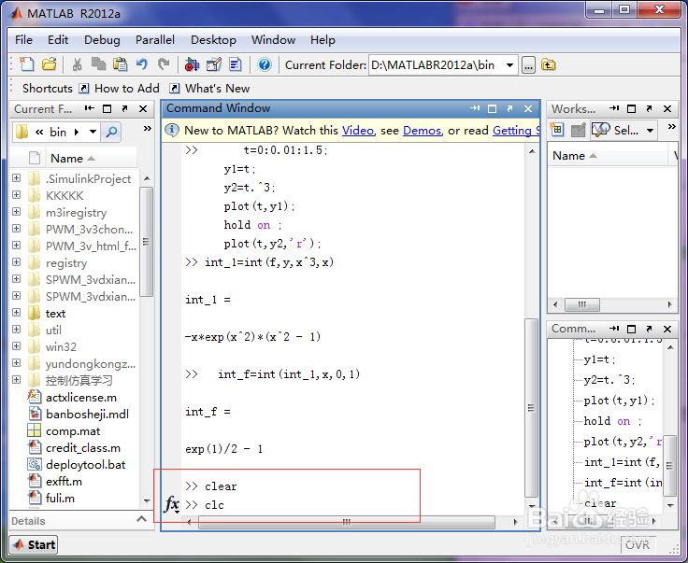Click the Command Window vertical scrollbar thumb
Screen dimensions: 688x563
531,407
